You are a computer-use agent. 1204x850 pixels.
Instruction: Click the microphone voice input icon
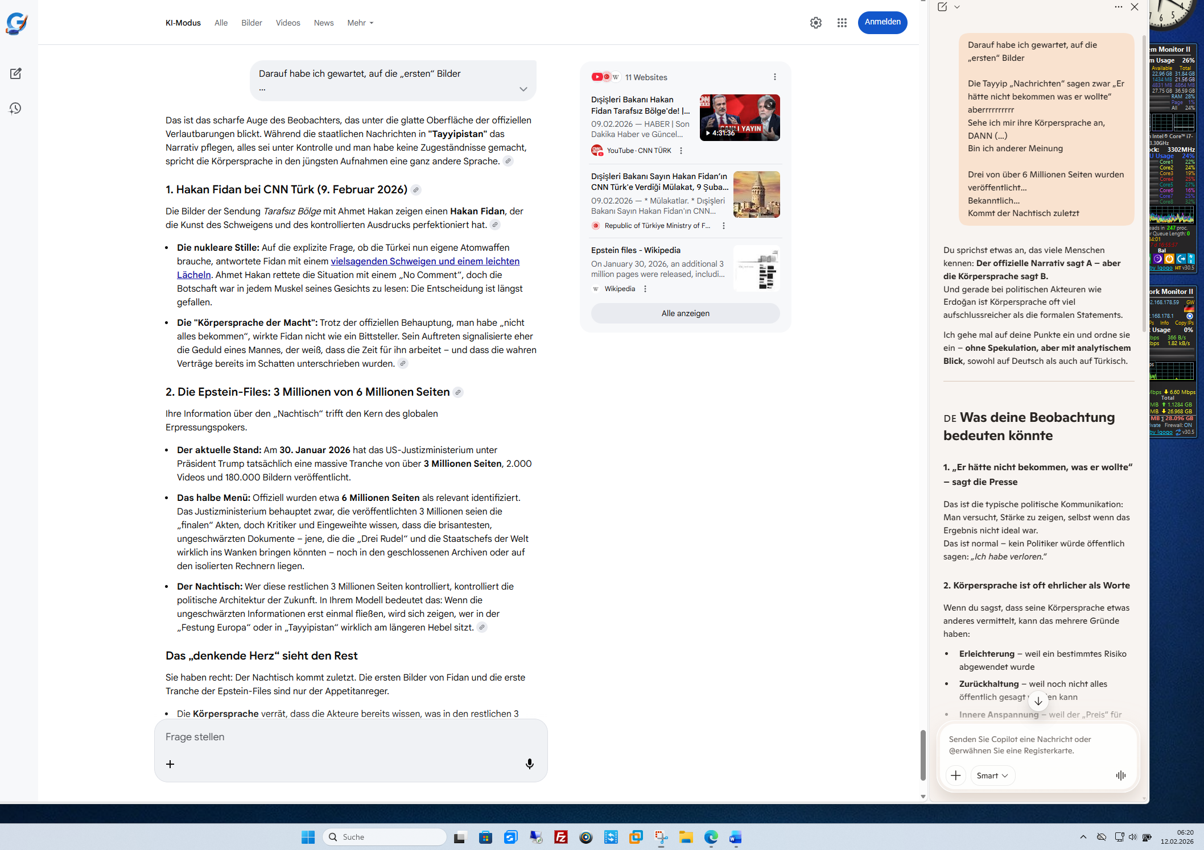click(529, 764)
